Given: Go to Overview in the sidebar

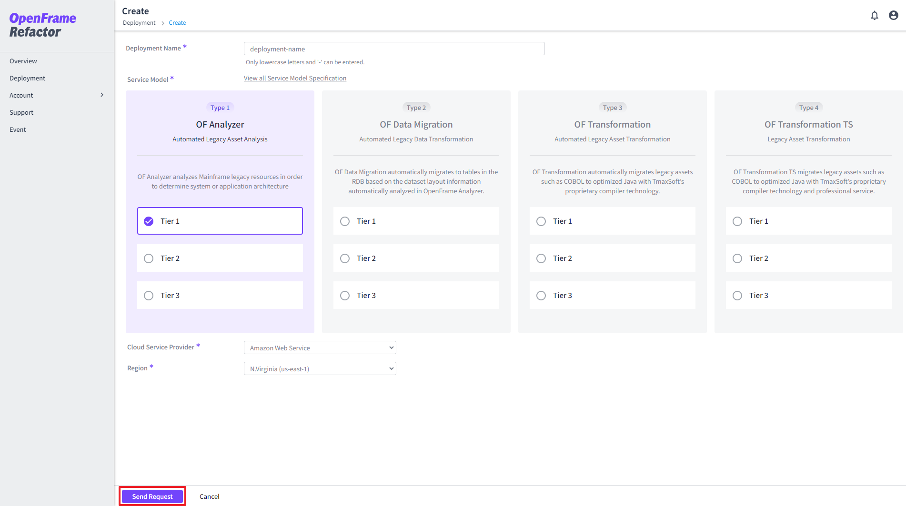Looking at the screenshot, I should (23, 61).
